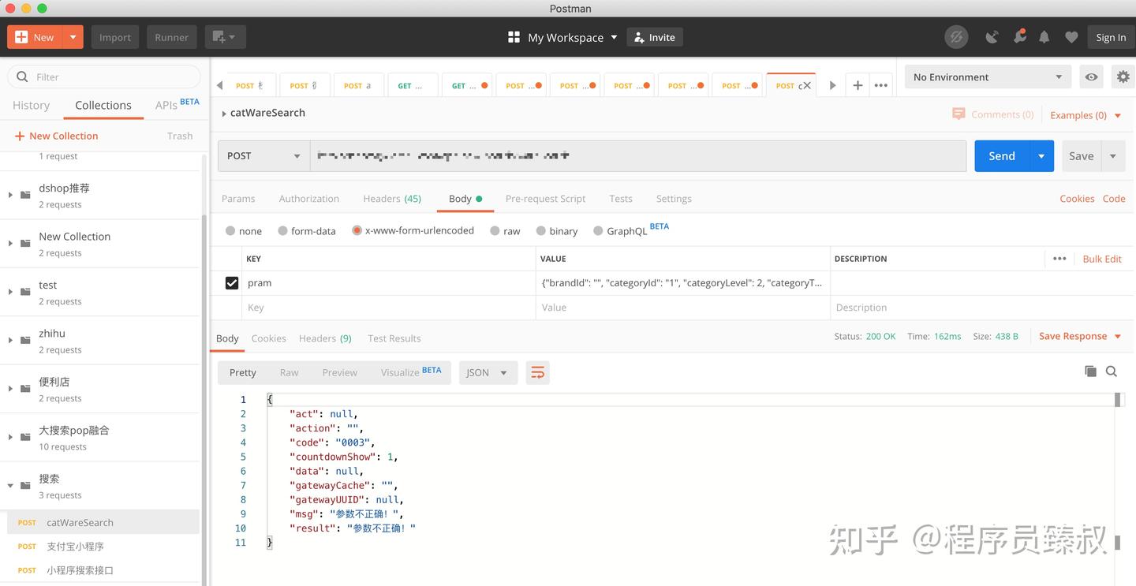Open the request Settings tab
1136x586 pixels.
click(674, 199)
